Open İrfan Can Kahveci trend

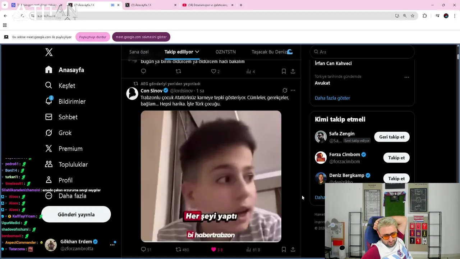333,63
